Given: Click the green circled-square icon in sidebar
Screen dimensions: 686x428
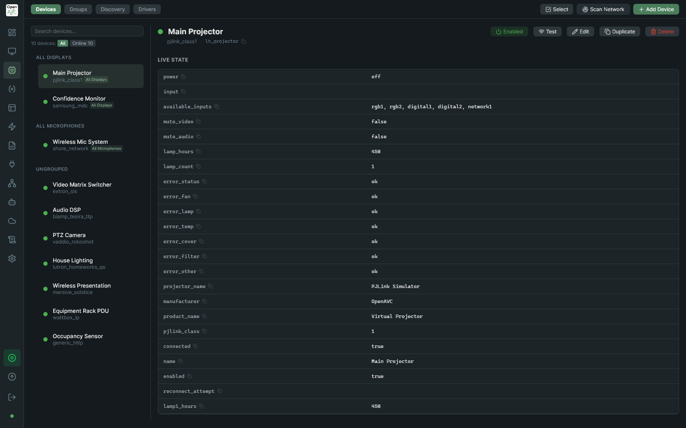Looking at the screenshot, I should [12, 358].
